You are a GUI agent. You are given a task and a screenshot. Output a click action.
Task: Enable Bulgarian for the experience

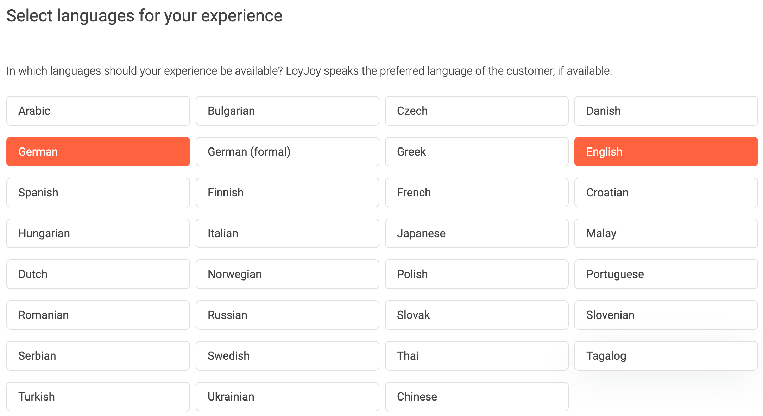pyautogui.click(x=287, y=111)
